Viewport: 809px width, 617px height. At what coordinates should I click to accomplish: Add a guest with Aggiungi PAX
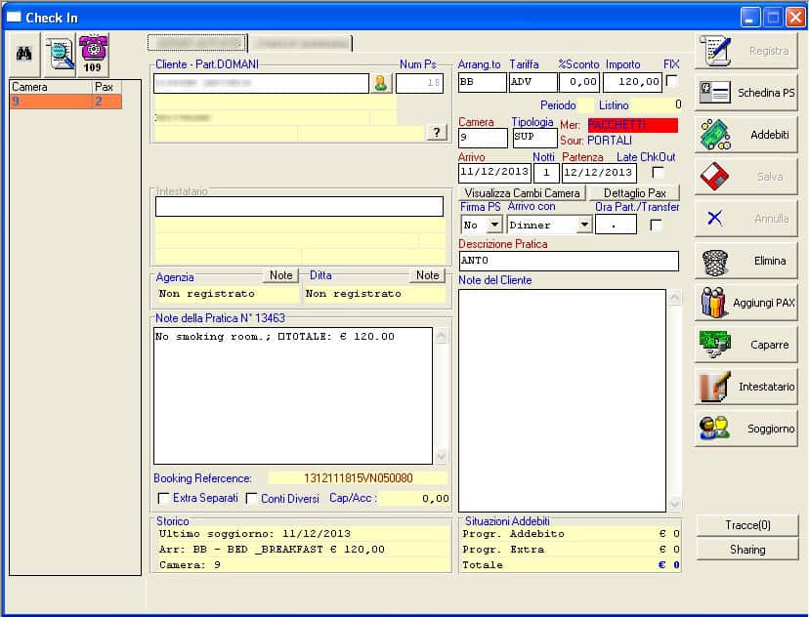[x=746, y=303]
